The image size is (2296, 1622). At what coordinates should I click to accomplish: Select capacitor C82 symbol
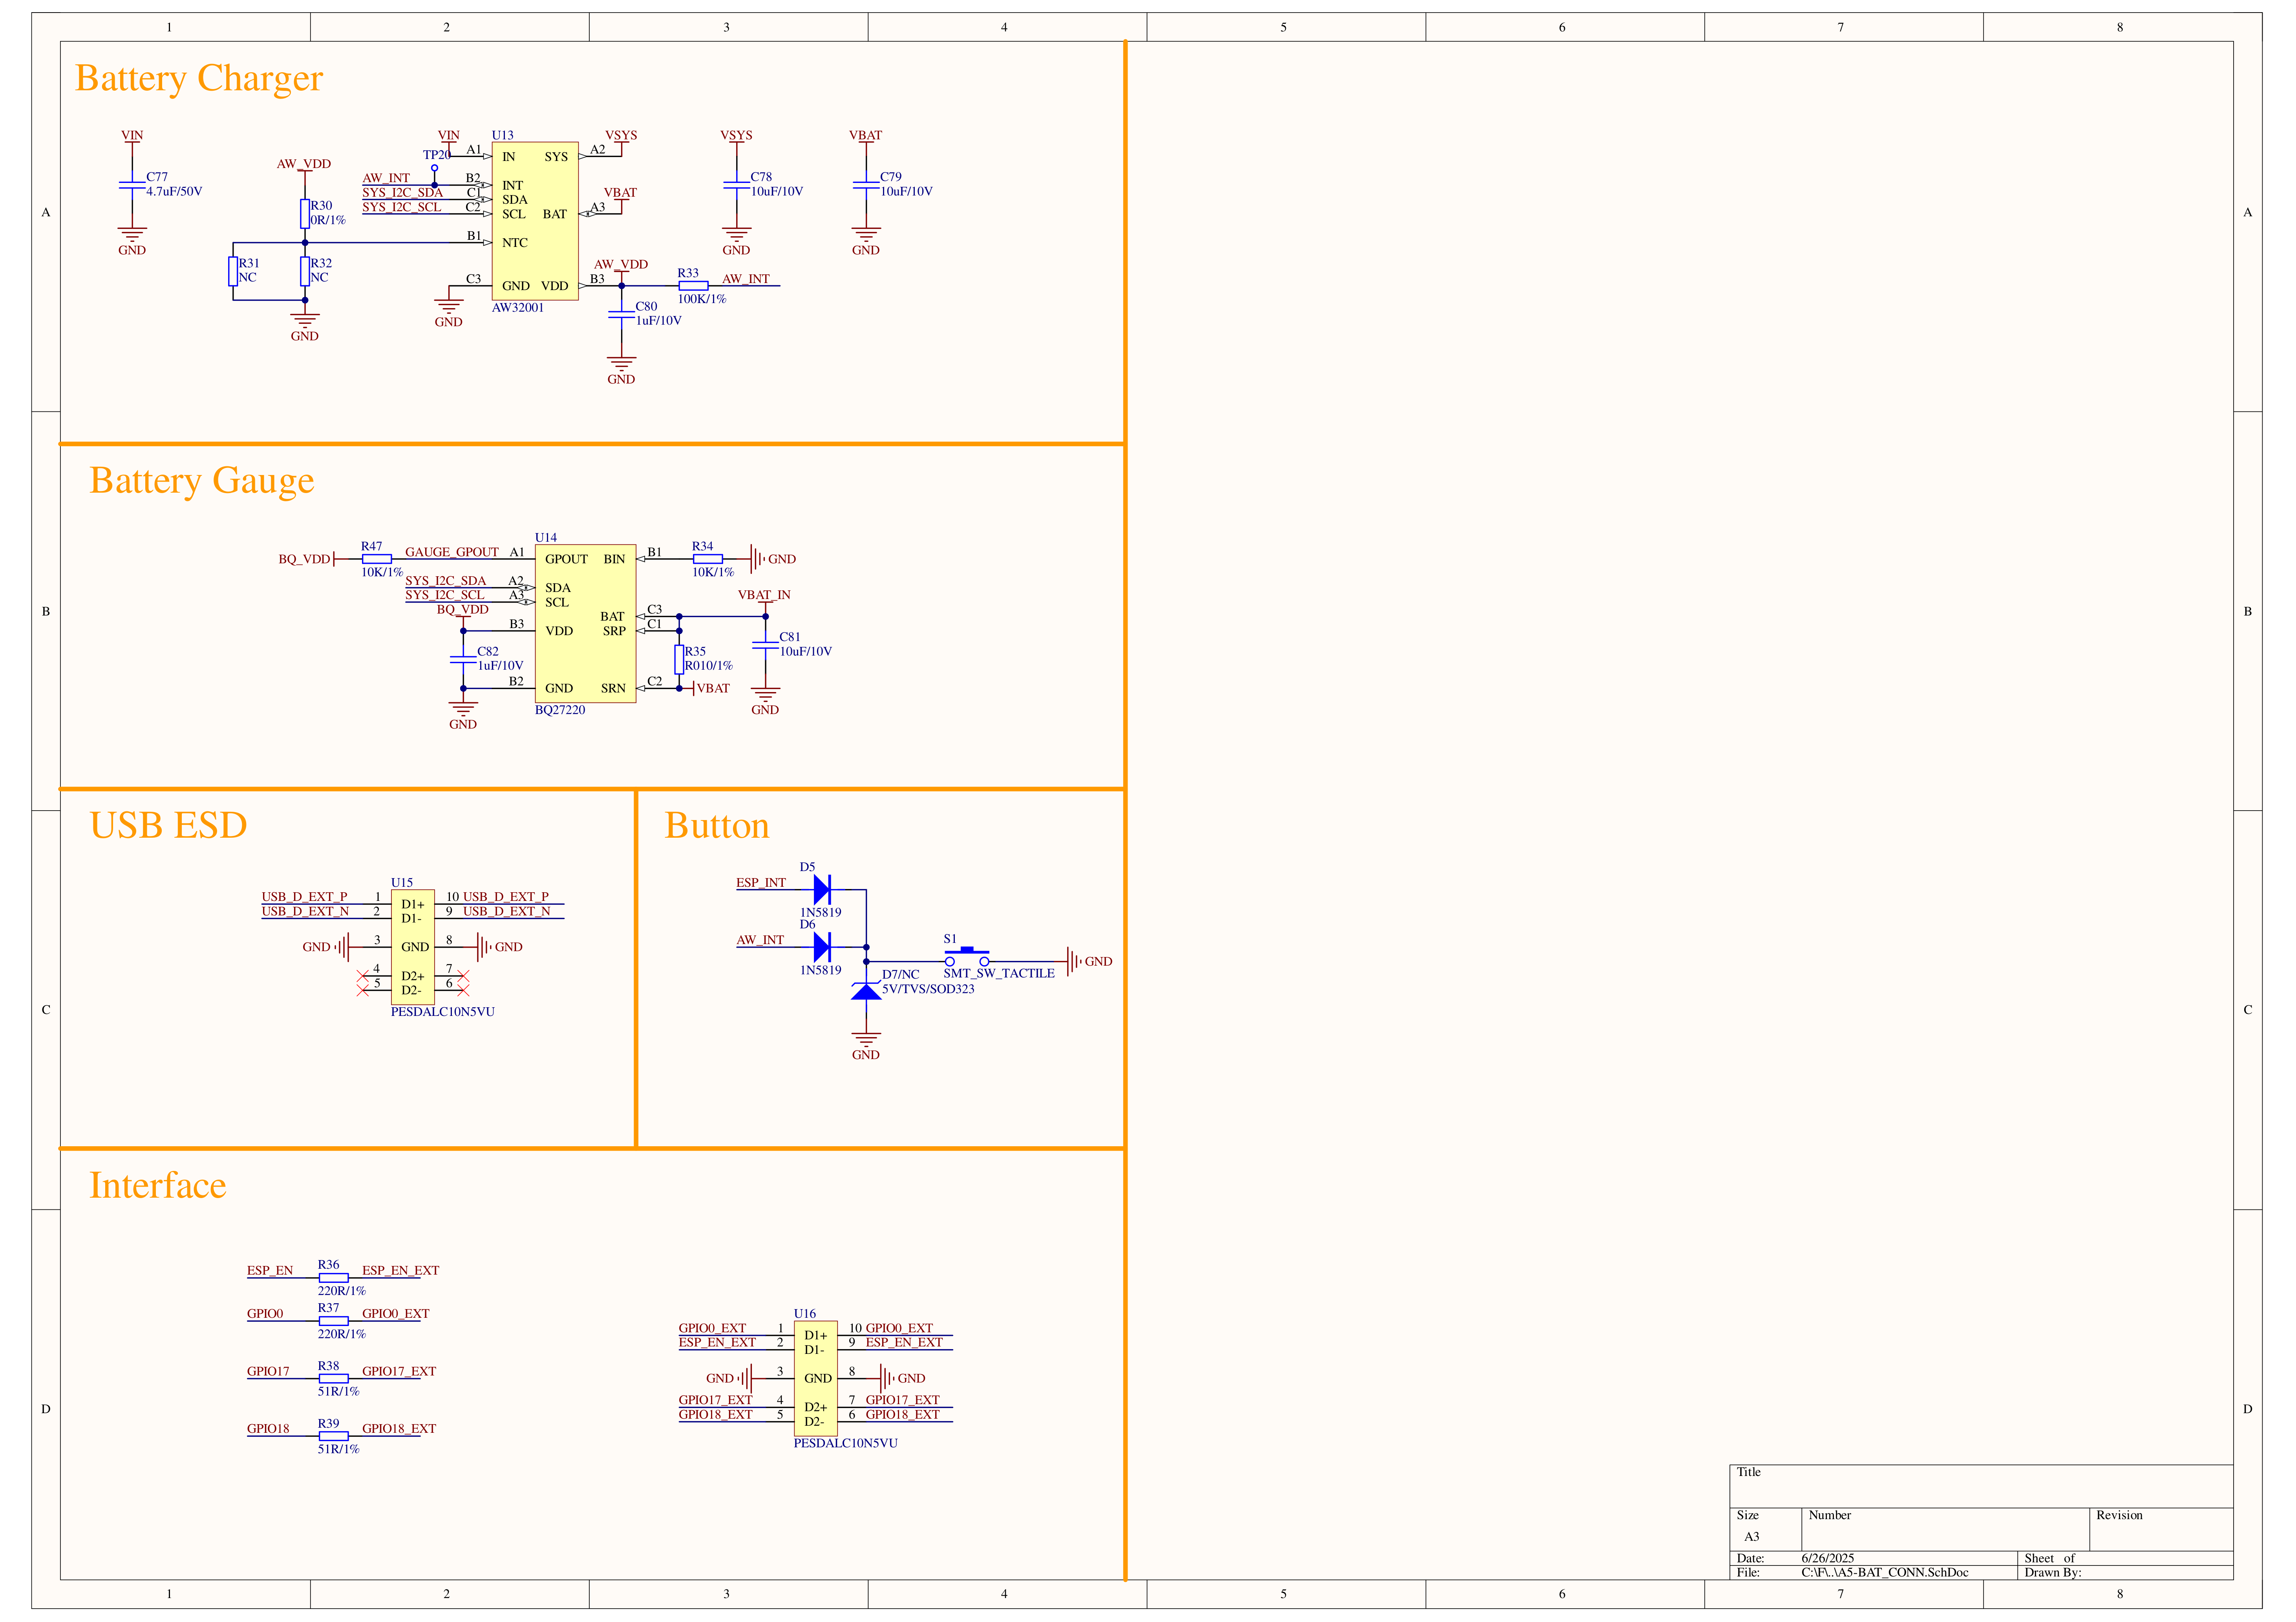click(463, 660)
